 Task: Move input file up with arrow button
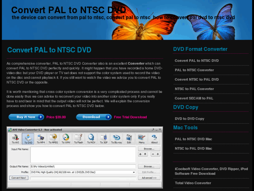pos(140,154)
